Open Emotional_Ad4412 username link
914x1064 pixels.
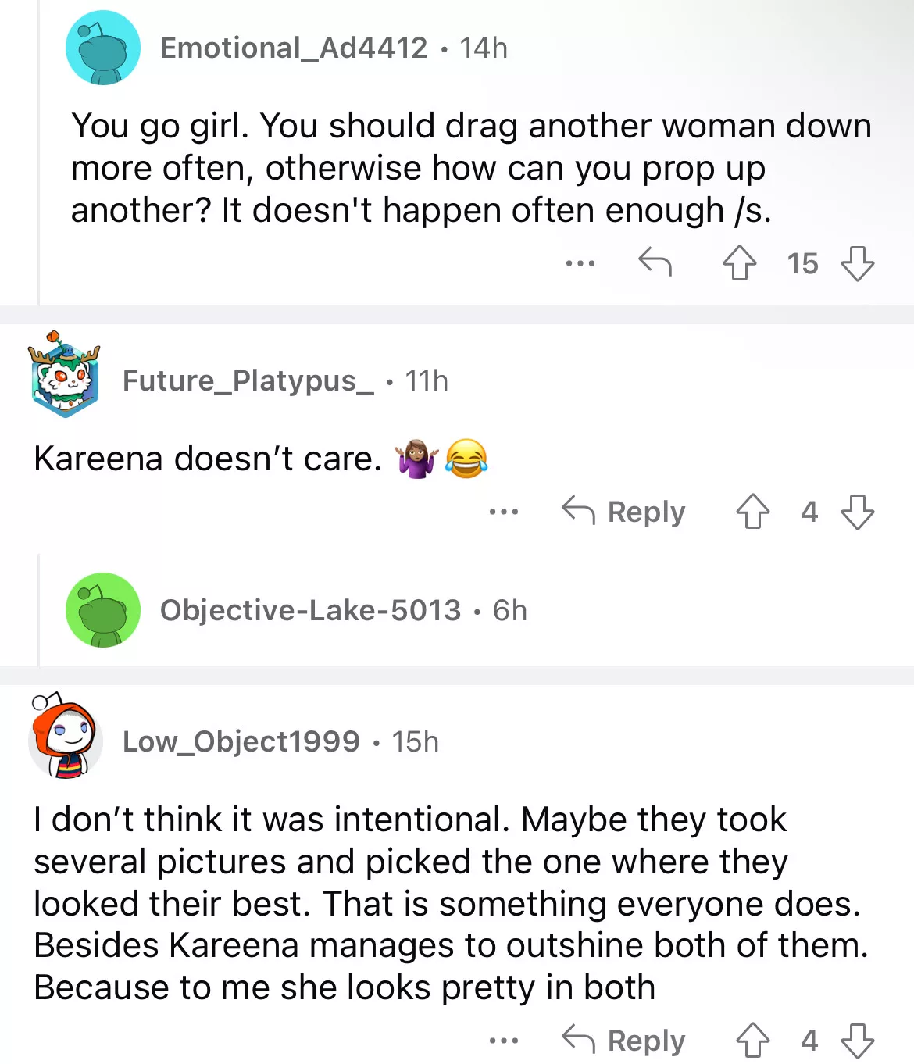coord(294,48)
